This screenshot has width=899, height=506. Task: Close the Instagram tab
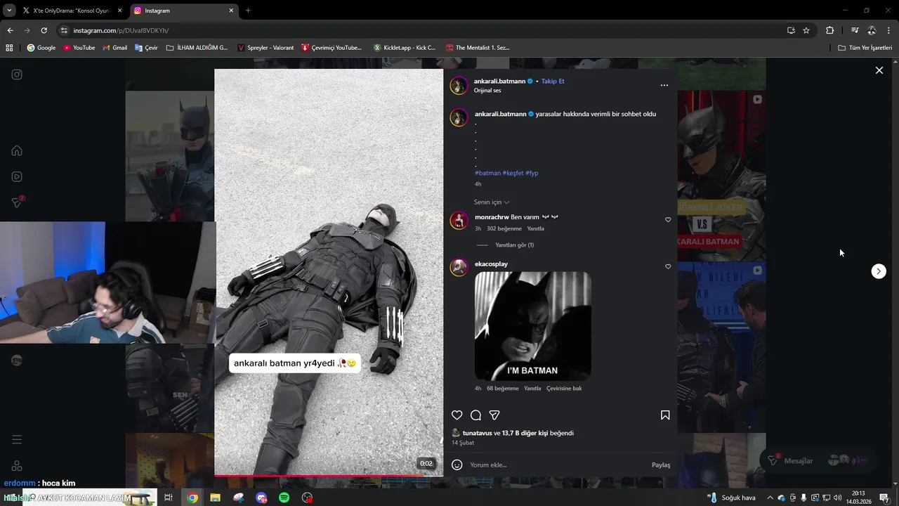tap(231, 11)
